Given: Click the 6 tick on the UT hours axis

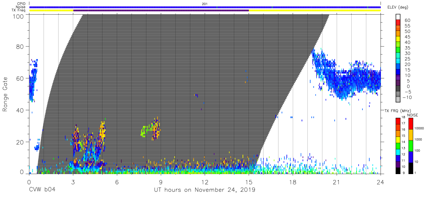Looking at the screenshot, I should (117, 182).
